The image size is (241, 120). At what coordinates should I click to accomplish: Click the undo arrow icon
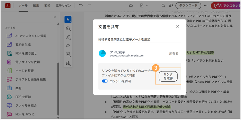(x=81, y=5)
